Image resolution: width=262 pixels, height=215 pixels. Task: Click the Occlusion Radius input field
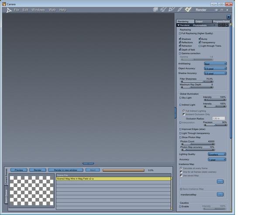[218, 118]
